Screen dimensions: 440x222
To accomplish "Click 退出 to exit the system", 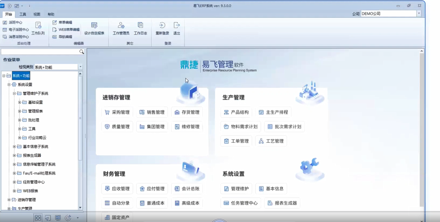I will click(177, 28).
